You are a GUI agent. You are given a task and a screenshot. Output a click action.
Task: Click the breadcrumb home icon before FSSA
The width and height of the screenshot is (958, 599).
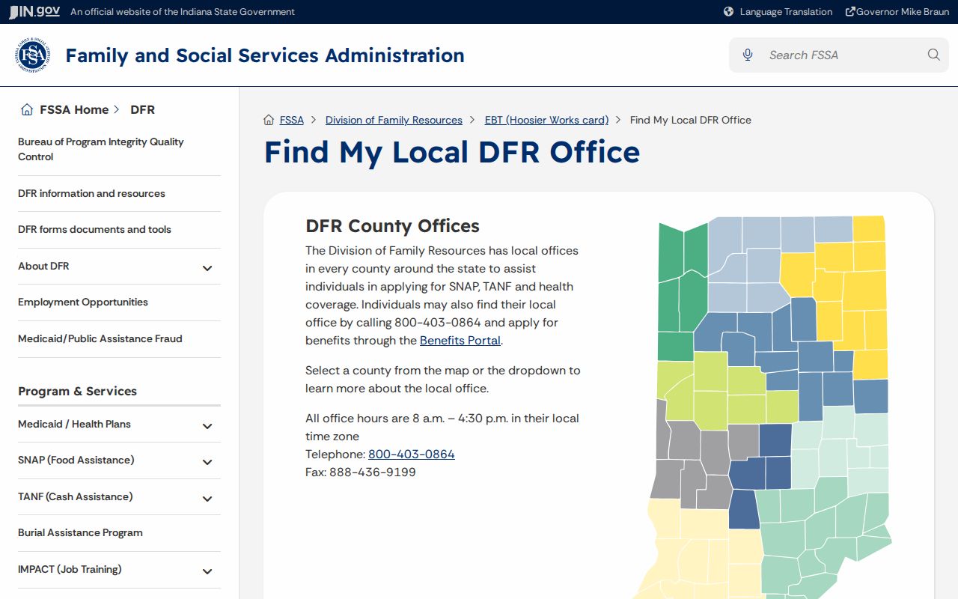click(269, 120)
